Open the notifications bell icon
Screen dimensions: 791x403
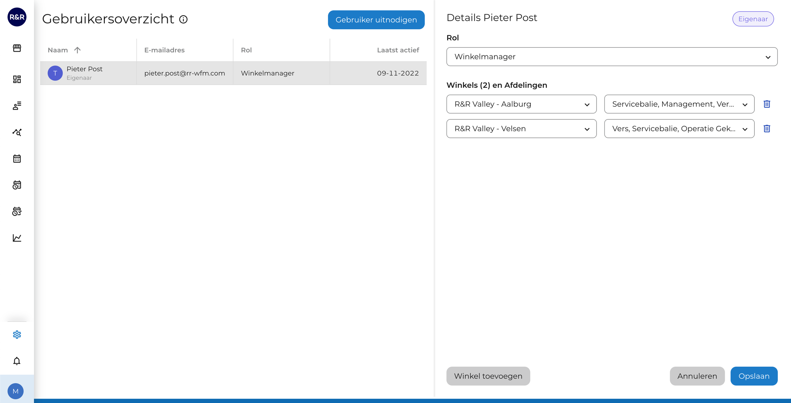click(17, 361)
